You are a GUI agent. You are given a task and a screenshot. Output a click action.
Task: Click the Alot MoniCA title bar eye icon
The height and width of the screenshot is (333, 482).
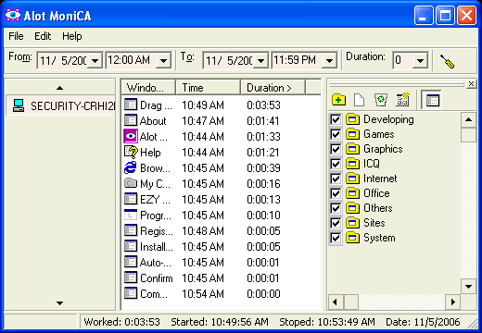tap(13, 15)
